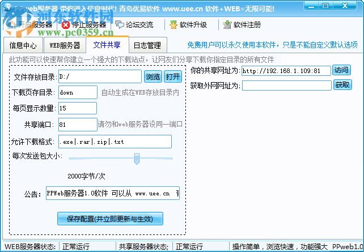
Task: Click the 请勿和web服务器设同一端口 hint
Action: pos(140,125)
